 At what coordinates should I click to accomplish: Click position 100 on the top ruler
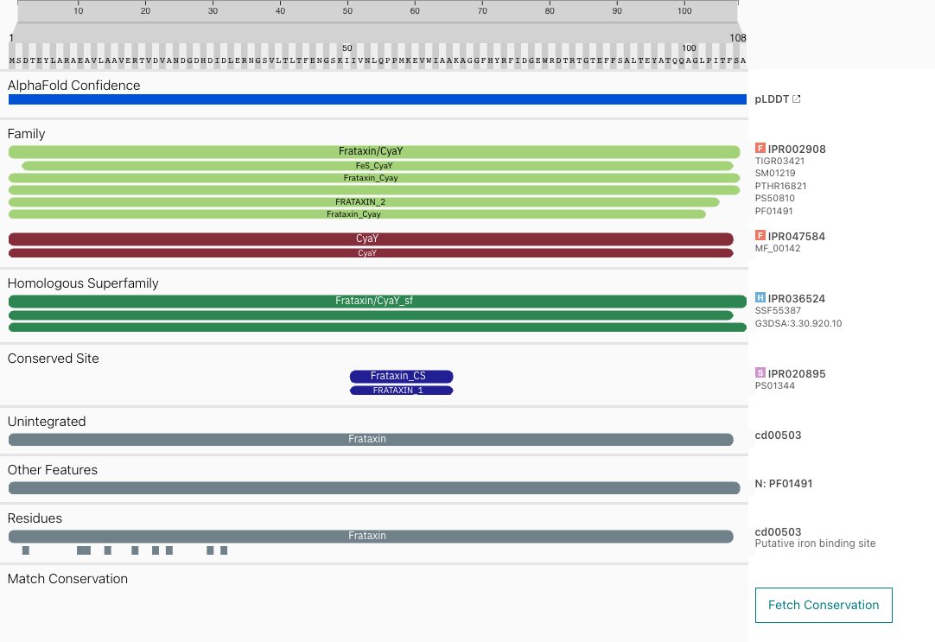684,10
